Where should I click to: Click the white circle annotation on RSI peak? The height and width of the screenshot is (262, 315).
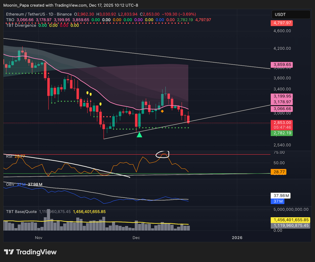coord(162,154)
